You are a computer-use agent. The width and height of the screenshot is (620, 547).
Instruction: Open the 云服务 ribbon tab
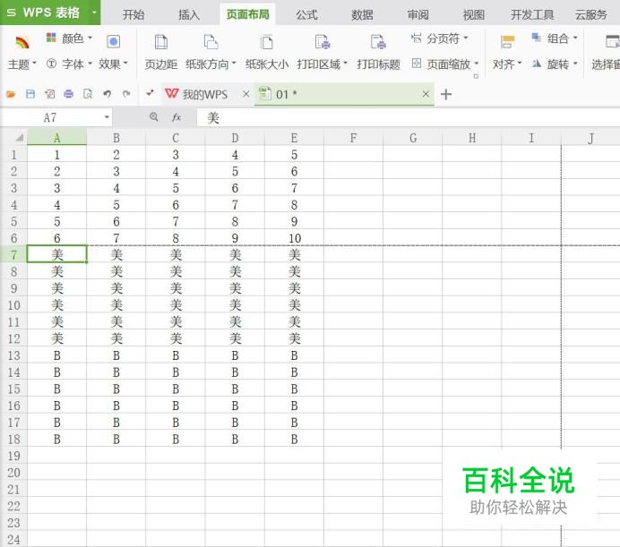click(591, 14)
